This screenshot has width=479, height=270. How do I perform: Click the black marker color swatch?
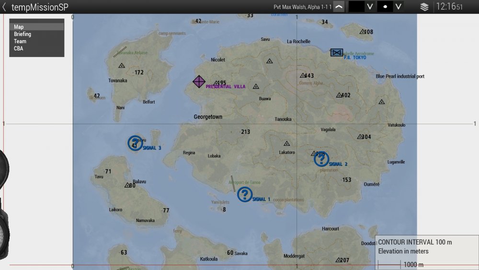(x=356, y=7)
